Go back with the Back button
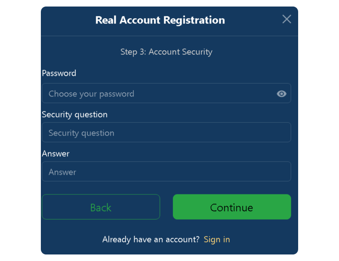The image size is (339, 261). 101,207
